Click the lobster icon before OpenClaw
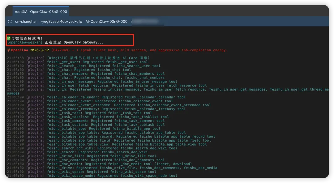The width and height of the screenshot is (334, 183). pos(9,50)
